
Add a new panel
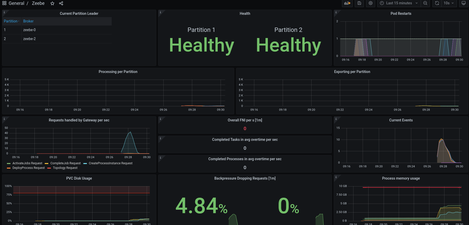point(347,3)
